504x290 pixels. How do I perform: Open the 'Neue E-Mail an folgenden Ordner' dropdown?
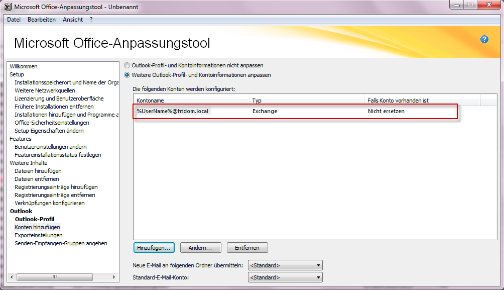pos(285,265)
